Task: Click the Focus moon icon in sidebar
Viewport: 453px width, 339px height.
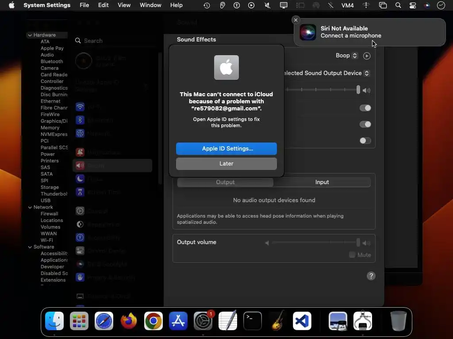Action: pyautogui.click(x=80, y=179)
